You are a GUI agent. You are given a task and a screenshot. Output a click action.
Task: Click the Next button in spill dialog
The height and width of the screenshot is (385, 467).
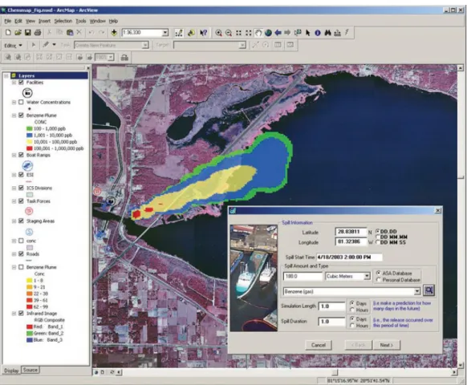[x=387, y=345]
